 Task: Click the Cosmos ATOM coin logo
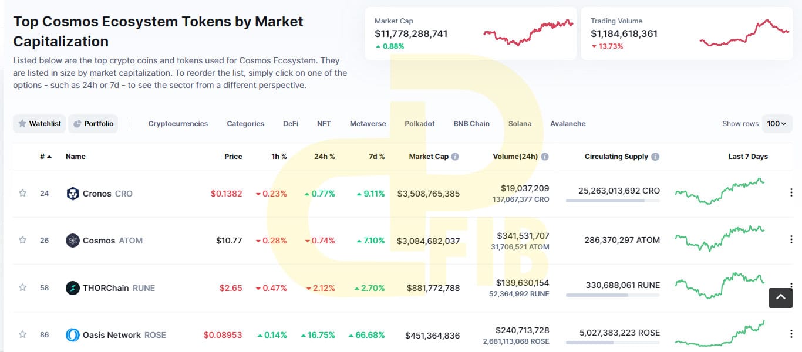click(x=72, y=241)
